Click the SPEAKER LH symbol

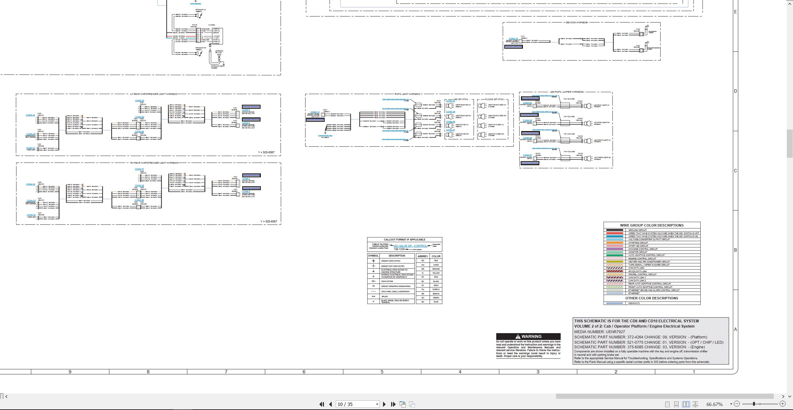pyautogui.click(x=198, y=15)
